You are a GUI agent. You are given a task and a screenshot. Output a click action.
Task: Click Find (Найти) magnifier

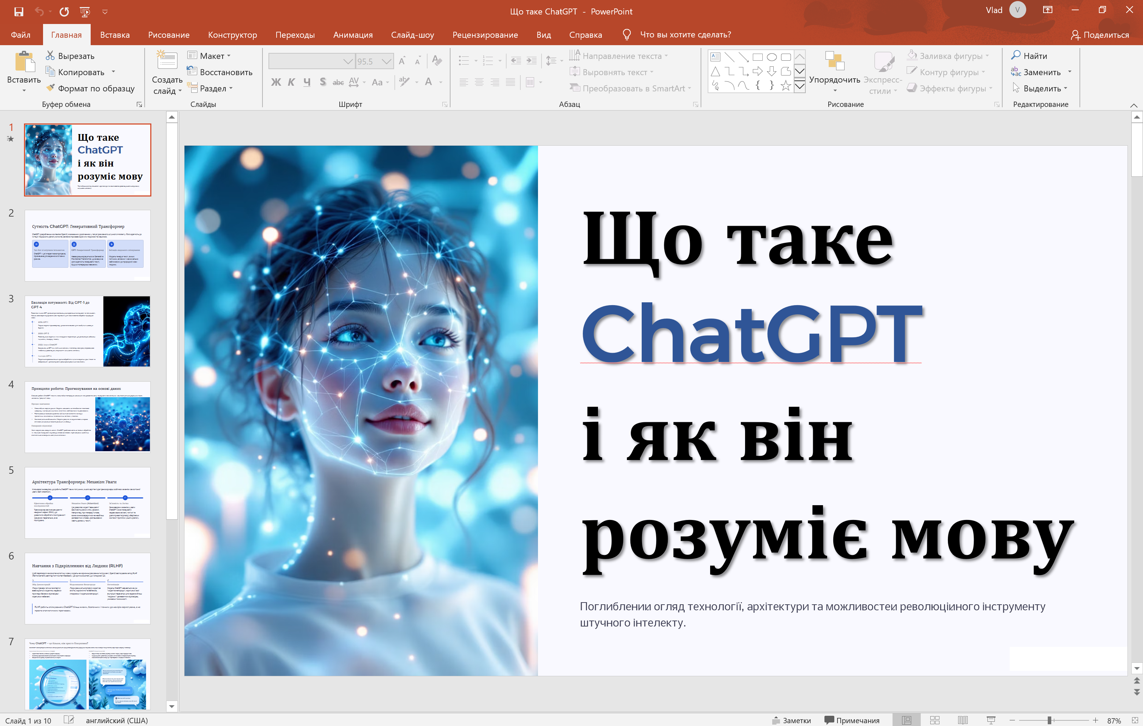pyautogui.click(x=1029, y=55)
